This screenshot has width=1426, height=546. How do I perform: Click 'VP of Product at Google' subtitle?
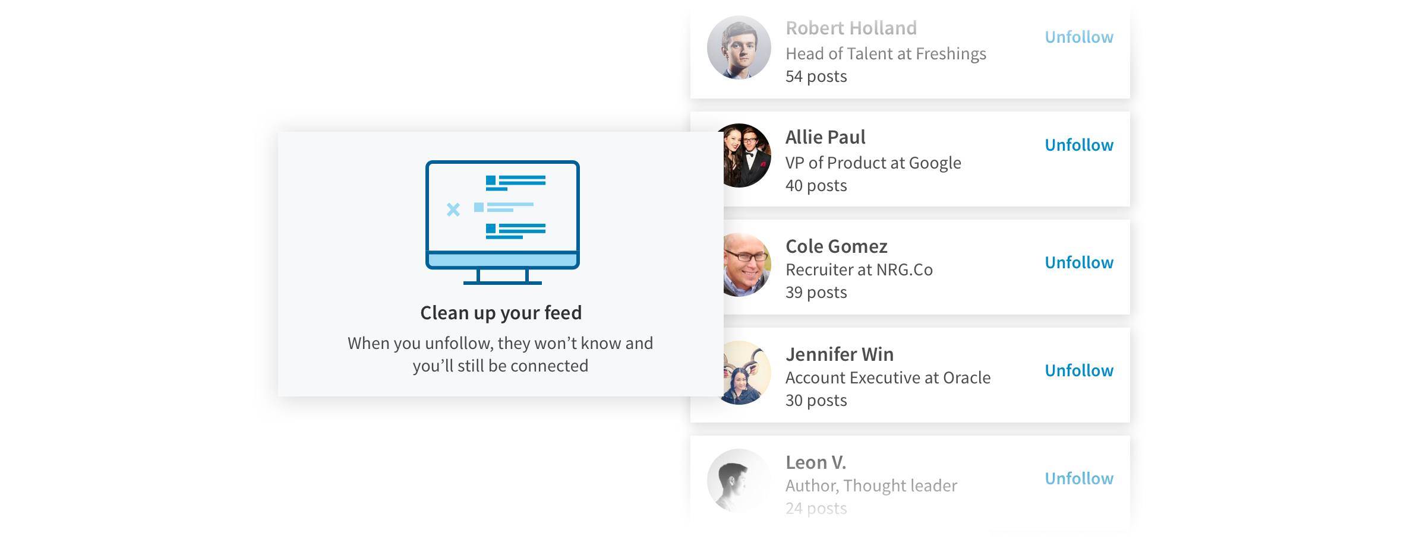click(x=873, y=163)
